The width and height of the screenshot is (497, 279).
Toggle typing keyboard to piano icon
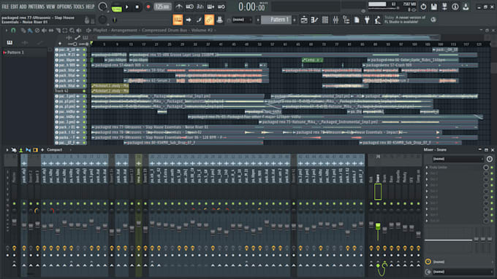[178, 20]
